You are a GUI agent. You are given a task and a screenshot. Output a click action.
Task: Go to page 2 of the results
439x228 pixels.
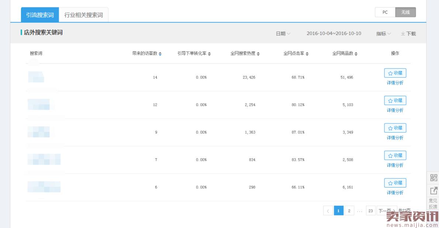click(x=349, y=211)
